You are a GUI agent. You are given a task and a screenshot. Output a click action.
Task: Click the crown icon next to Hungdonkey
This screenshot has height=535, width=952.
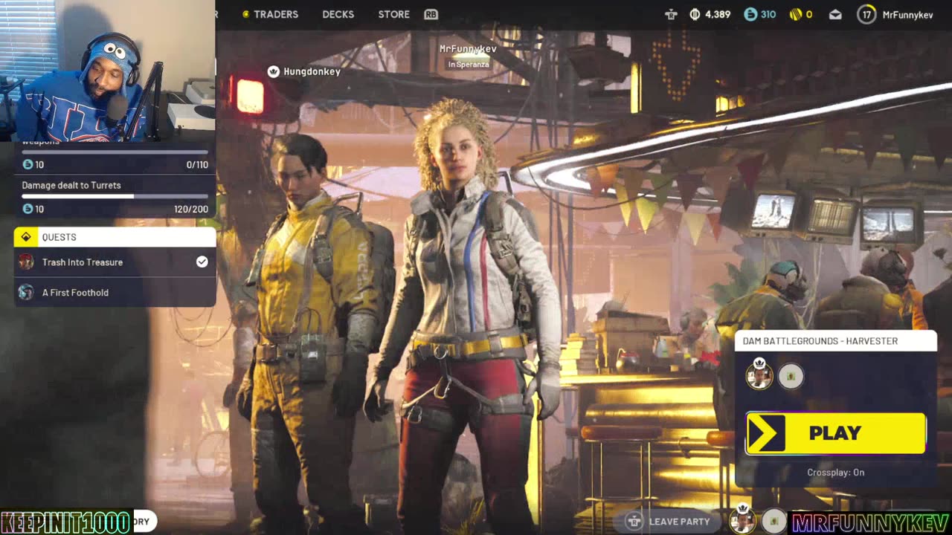point(273,71)
